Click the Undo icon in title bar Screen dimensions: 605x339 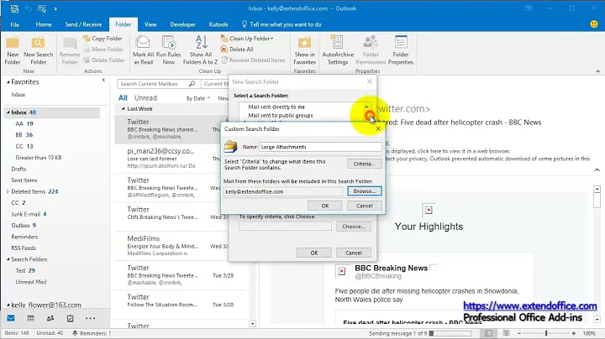(29, 8)
